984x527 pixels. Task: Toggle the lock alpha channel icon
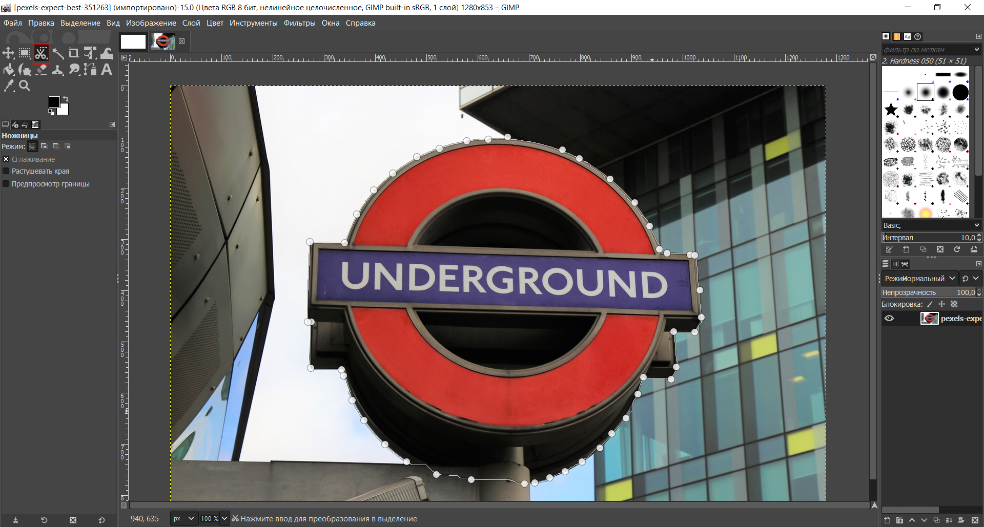[x=954, y=304]
